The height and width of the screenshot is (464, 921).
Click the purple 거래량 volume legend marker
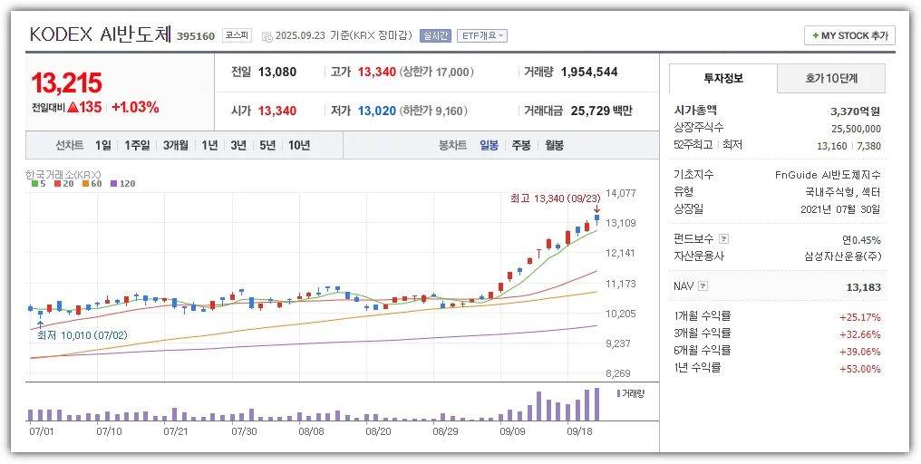(618, 393)
